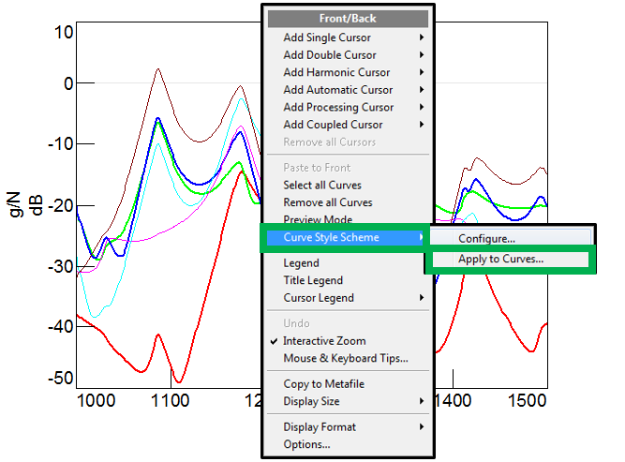Select Preview Mode menu item
625x462 pixels.
point(318,219)
